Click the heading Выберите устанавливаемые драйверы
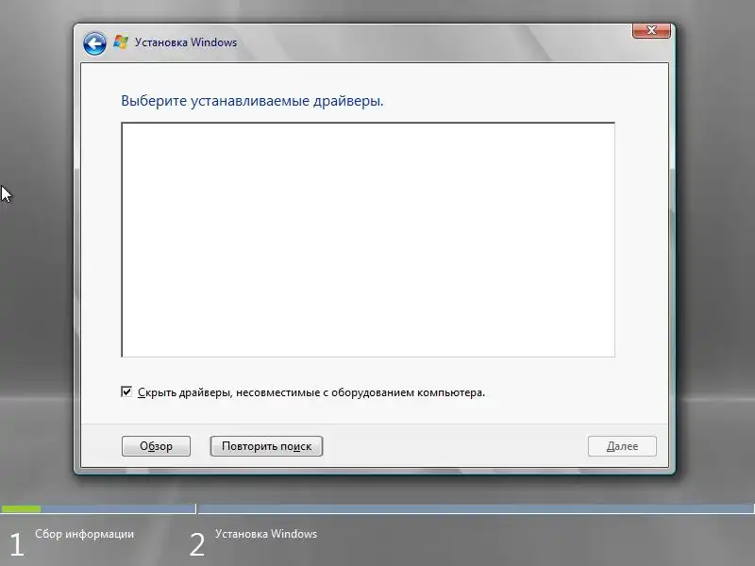 click(x=252, y=101)
